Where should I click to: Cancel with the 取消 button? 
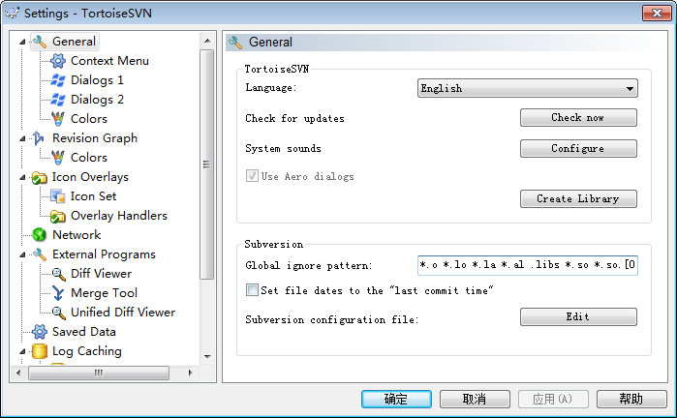click(x=475, y=399)
